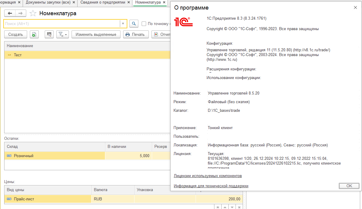Image resolution: width=362 pixels, height=209 pixels.
Task: Select the Номенклатура tab
Action: (x=148, y=2)
